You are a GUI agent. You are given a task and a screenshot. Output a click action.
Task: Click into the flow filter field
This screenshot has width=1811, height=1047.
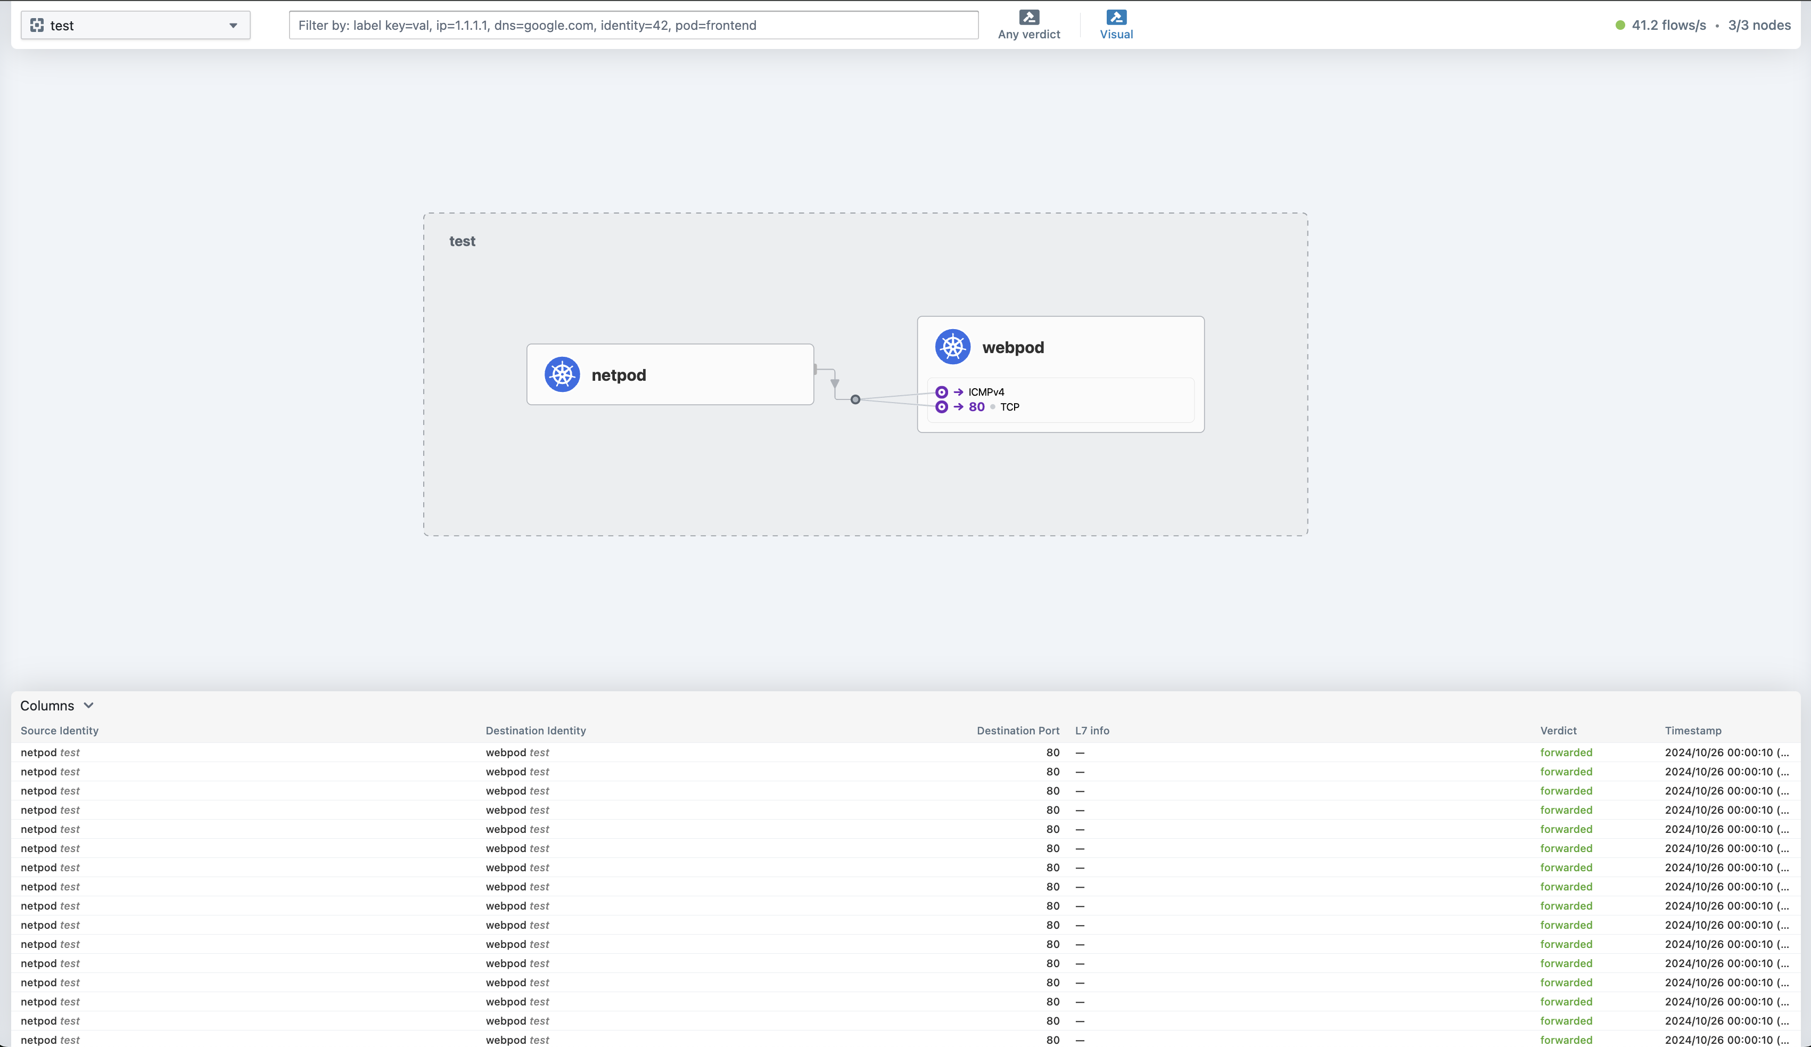[x=632, y=25]
